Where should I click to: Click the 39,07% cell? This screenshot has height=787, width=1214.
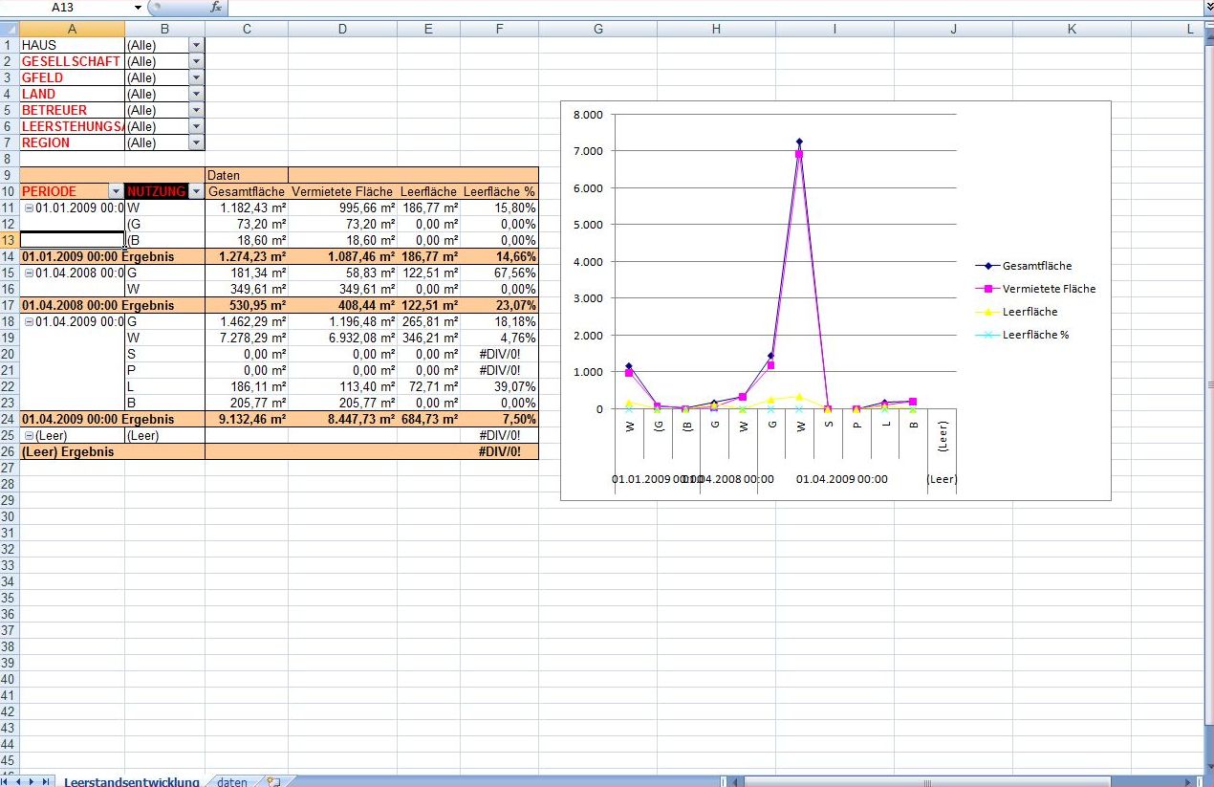499,386
